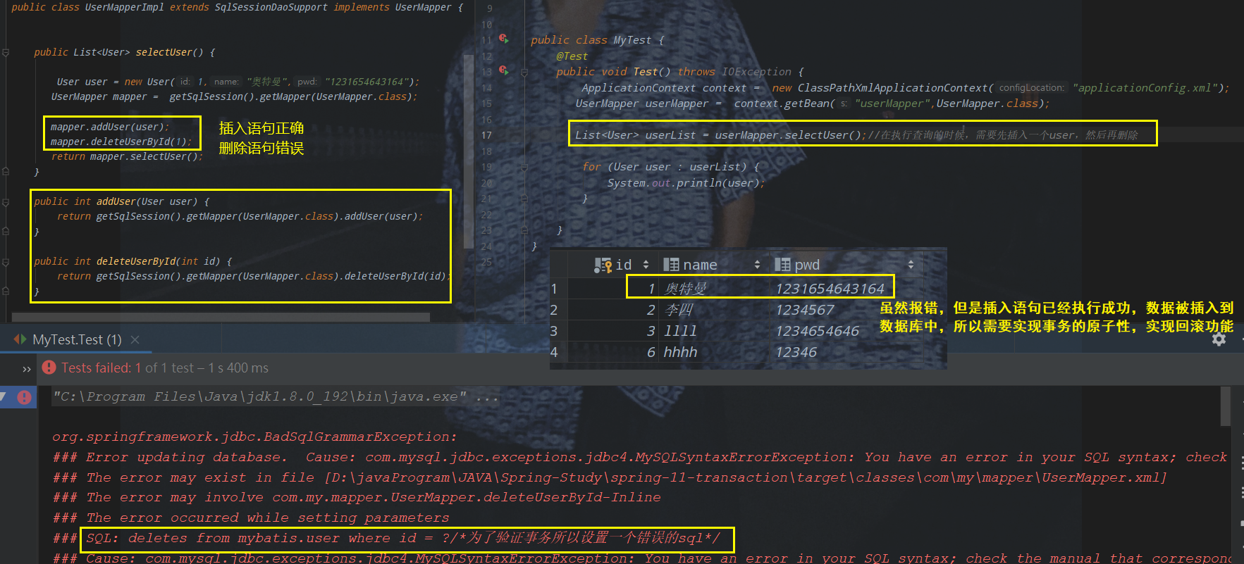Screen dimensions: 1244x564
Task: Click mapper.deleteUserById(1) call in selectUser
Action: (121, 142)
